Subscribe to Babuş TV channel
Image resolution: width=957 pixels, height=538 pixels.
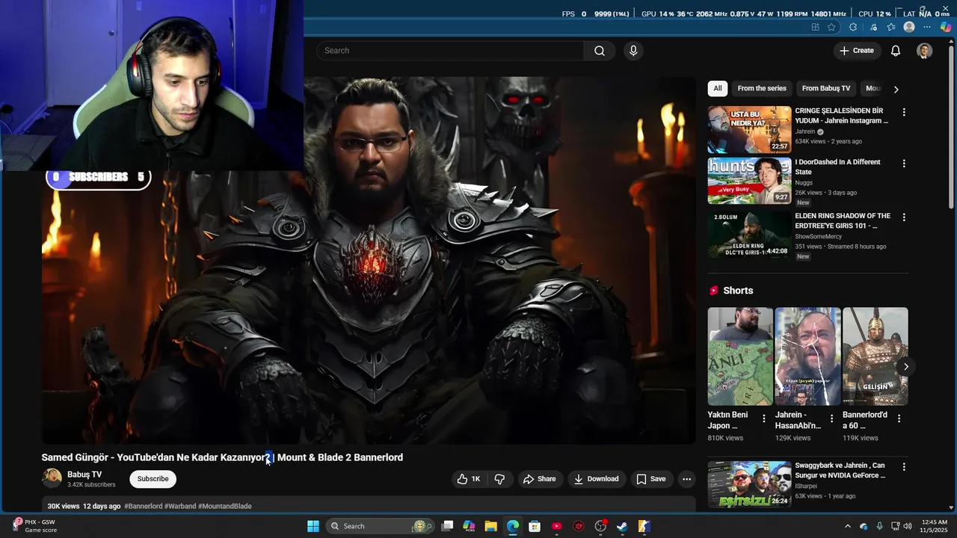pos(153,479)
